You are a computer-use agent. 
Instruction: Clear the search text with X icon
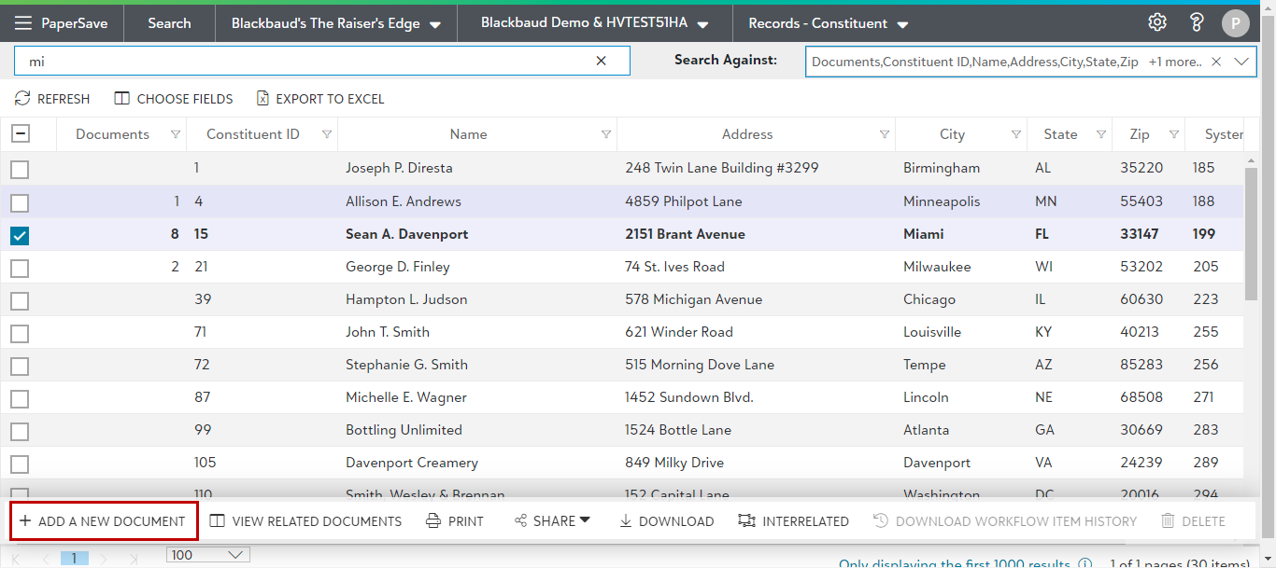point(601,61)
